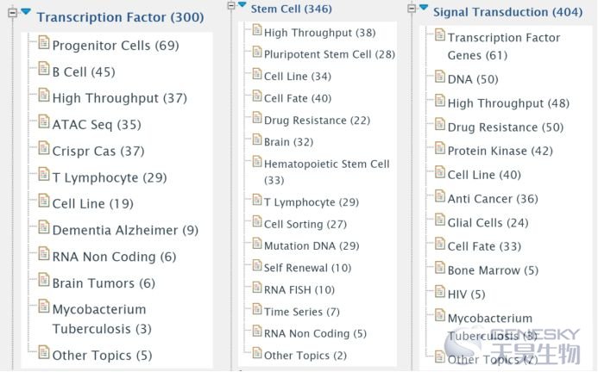Image resolution: width=598 pixels, height=372 pixels.
Task: Click document icon next to Brain Tumors
Action: pyautogui.click(x=44, y=280)
